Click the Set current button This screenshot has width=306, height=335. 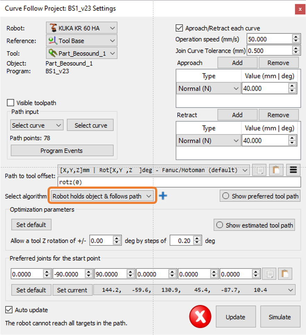(x=72, y=290)
